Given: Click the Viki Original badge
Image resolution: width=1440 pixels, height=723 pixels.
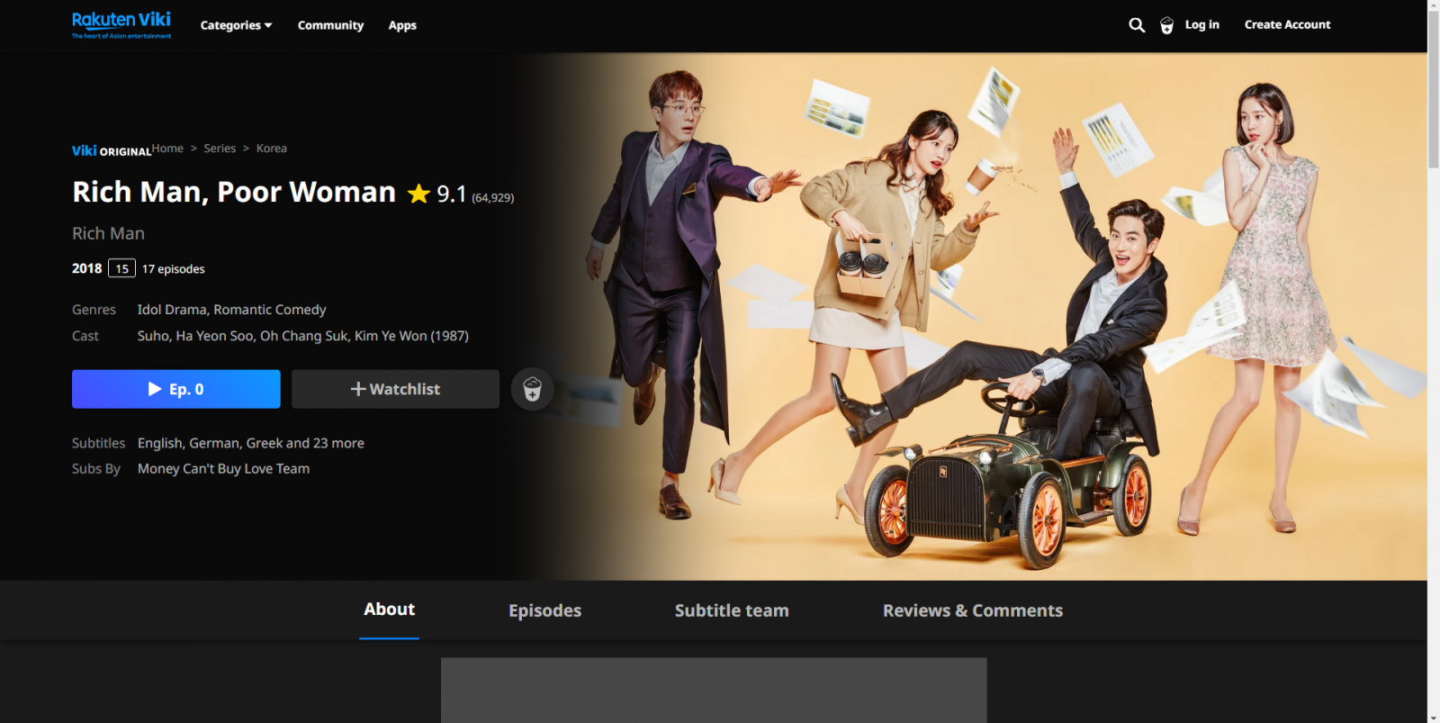Looking at the screenshot, I should tap(112, 150).
